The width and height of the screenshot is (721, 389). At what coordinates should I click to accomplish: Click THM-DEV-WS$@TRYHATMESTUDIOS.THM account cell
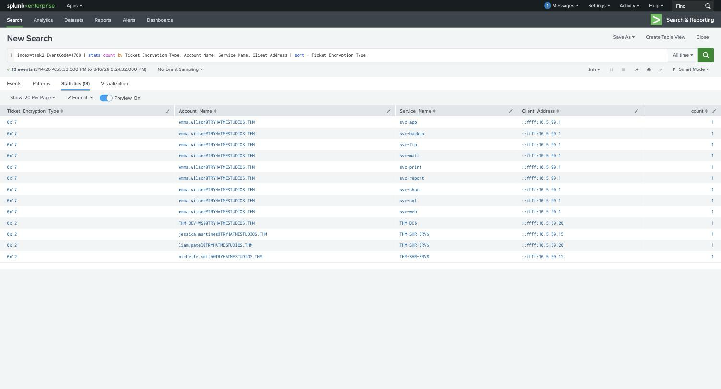217,223
